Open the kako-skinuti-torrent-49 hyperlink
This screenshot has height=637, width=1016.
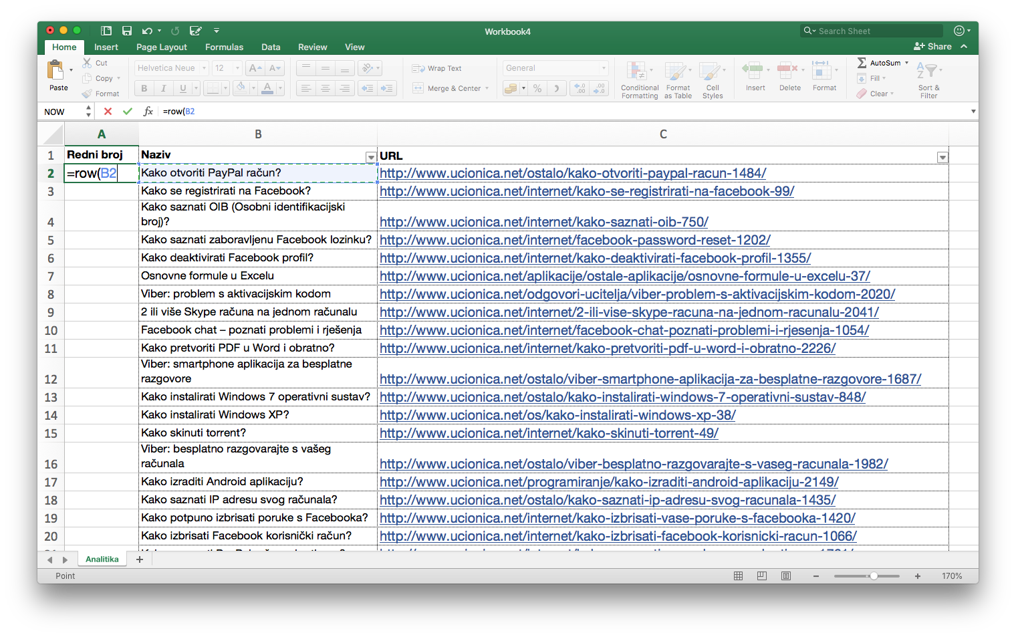point(549,433)
